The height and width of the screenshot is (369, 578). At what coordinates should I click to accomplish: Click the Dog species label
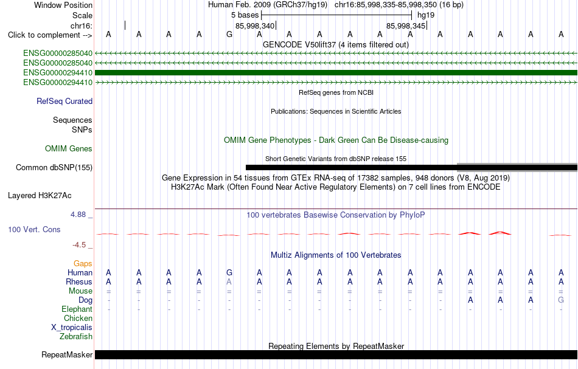[x=85, y=300]
